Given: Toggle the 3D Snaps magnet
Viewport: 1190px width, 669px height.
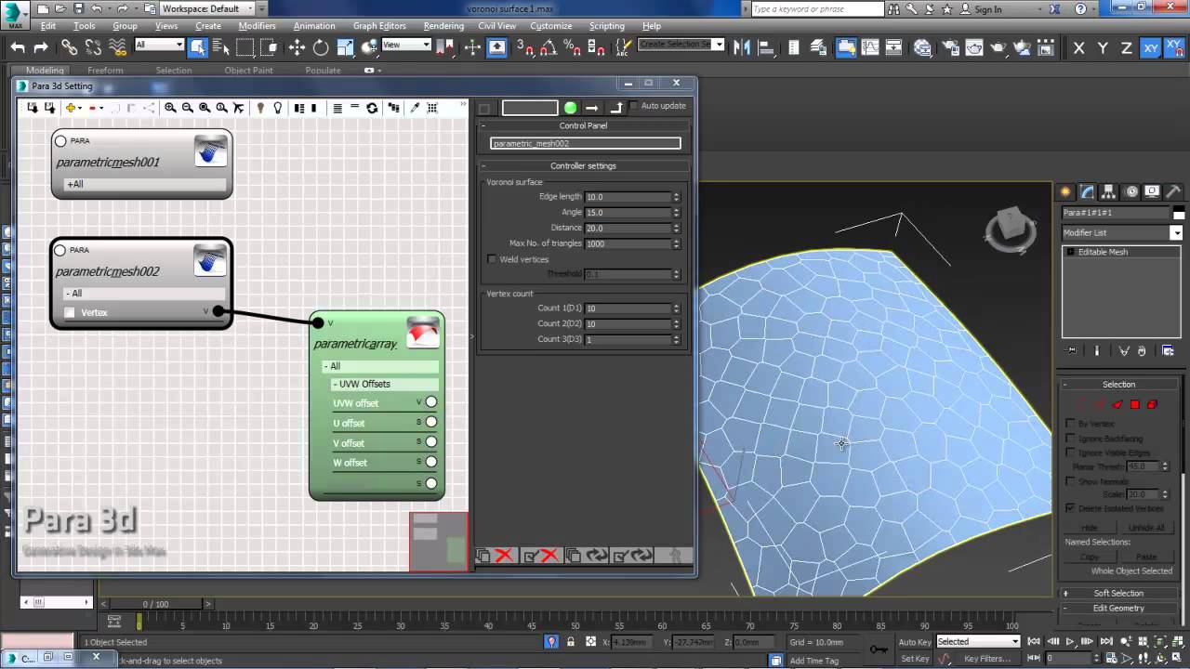Looking at the screenshot, I should [x=525, y=47].
